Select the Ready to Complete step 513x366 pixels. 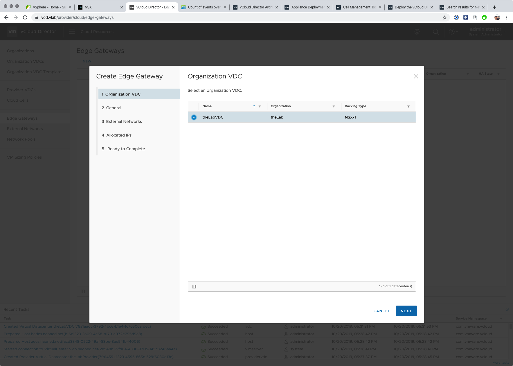[126, 149]
